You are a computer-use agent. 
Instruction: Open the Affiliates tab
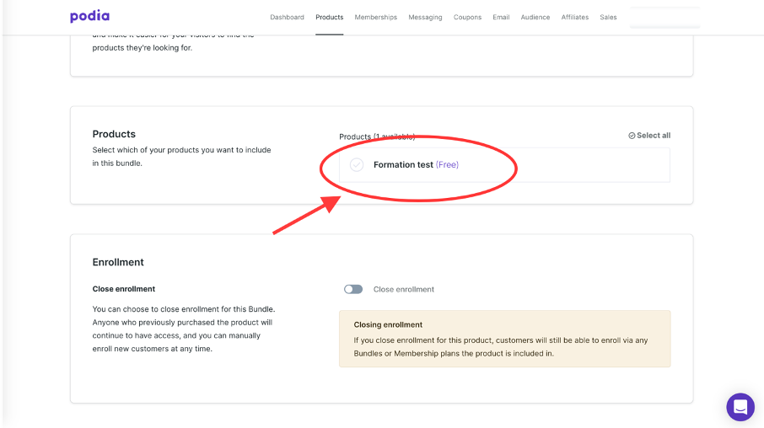click(575, 17)
